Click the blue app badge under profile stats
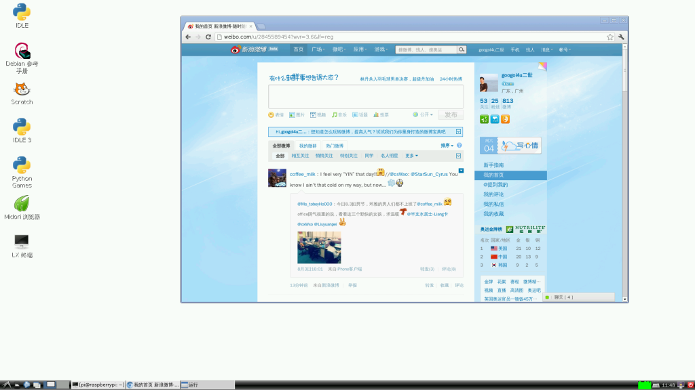 (495, 119)
